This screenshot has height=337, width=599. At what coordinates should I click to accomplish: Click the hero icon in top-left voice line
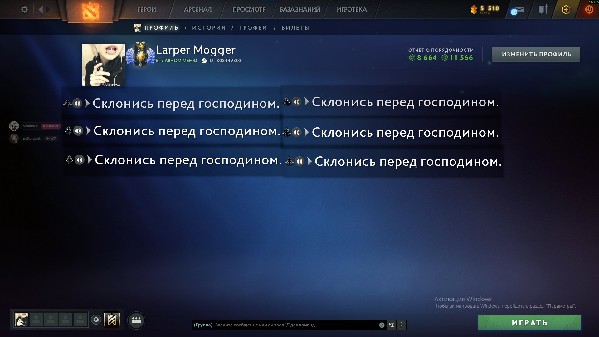point(67,103)
